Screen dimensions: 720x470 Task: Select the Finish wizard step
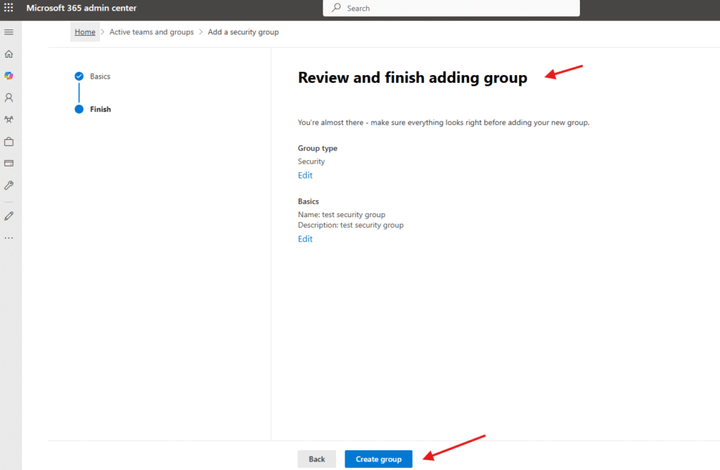(100, 110)
